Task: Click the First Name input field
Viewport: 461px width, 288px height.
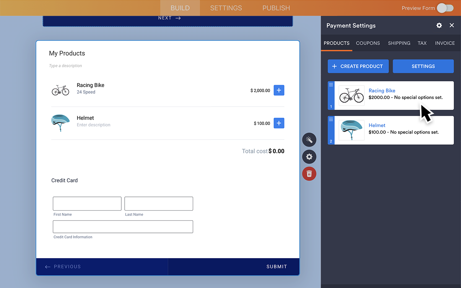Action: click(87, 203)
